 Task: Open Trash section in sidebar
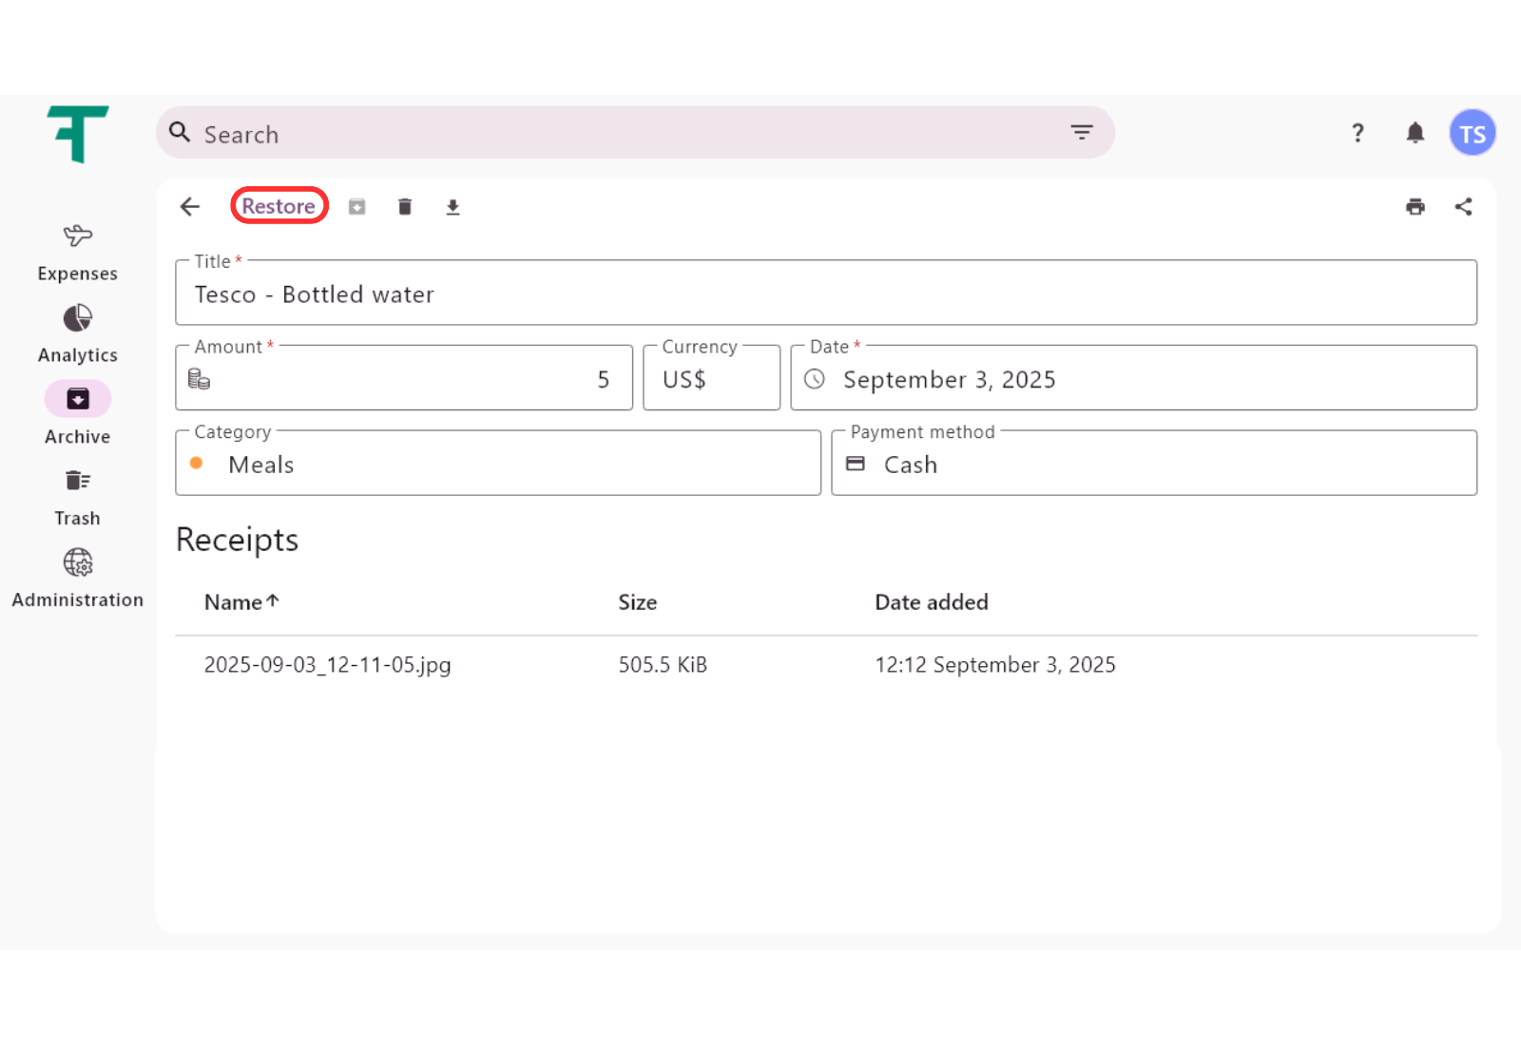[78, 497]
